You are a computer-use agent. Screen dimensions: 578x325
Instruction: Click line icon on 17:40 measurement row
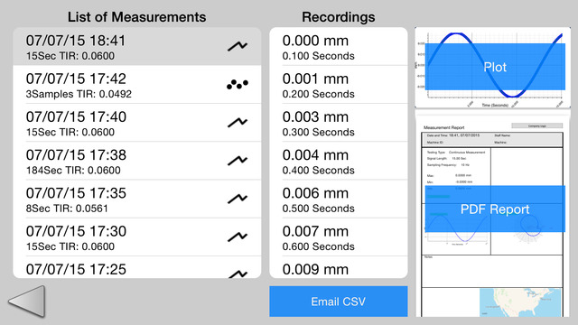pos(238,123)
